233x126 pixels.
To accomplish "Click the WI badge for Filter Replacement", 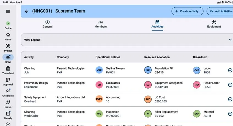I will (148, 114).
